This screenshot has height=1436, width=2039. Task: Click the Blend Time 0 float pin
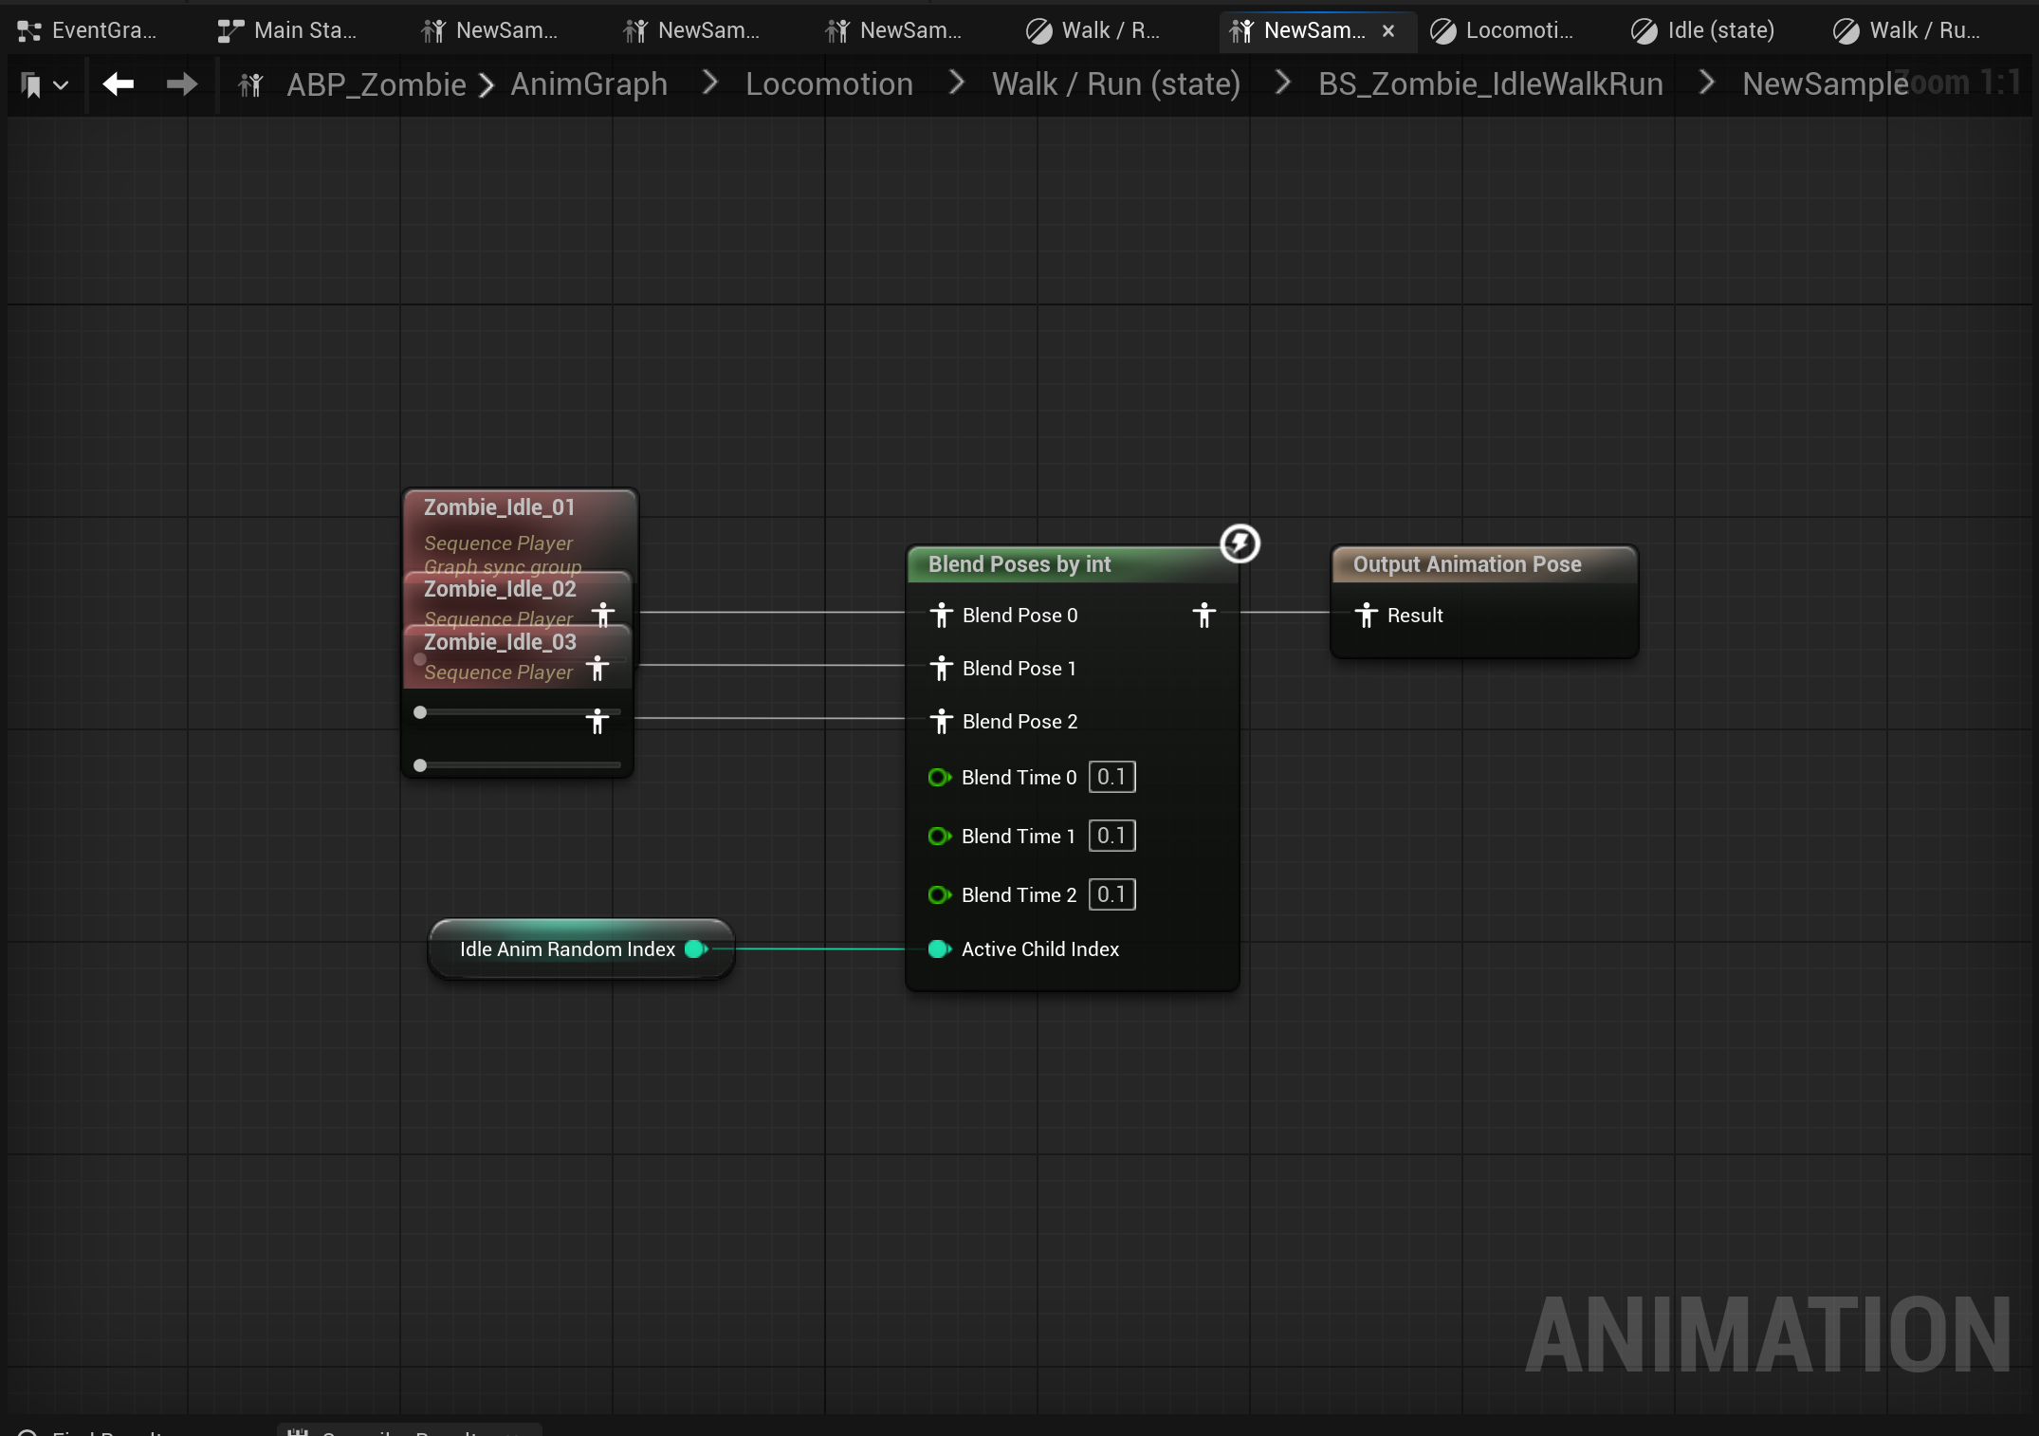point(939,778)
